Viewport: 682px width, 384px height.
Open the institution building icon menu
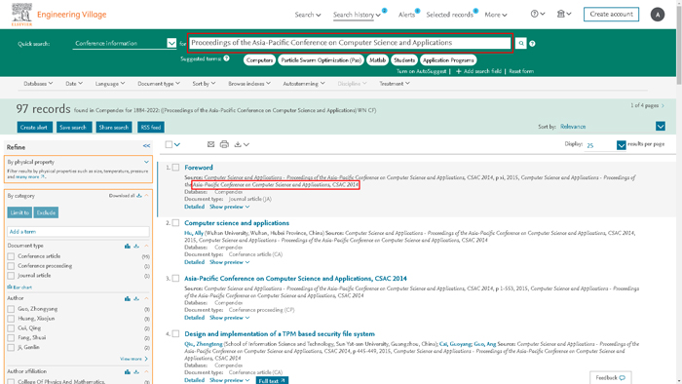564,14
